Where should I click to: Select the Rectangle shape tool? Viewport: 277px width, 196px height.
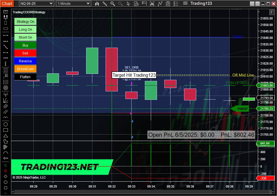point(6,130)
